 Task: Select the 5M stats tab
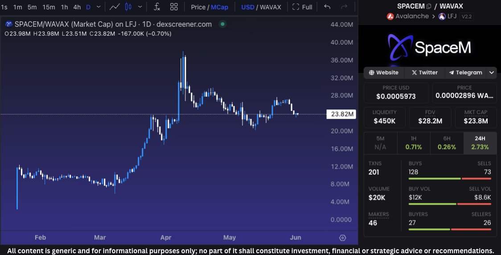pos(380,143)
